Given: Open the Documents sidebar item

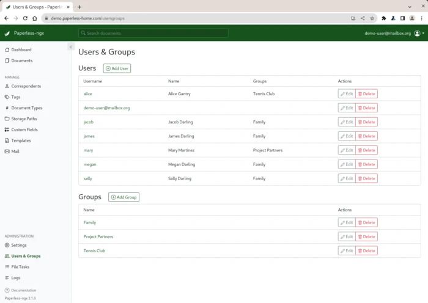Looking at the screenshot, I should pos(19,60).
